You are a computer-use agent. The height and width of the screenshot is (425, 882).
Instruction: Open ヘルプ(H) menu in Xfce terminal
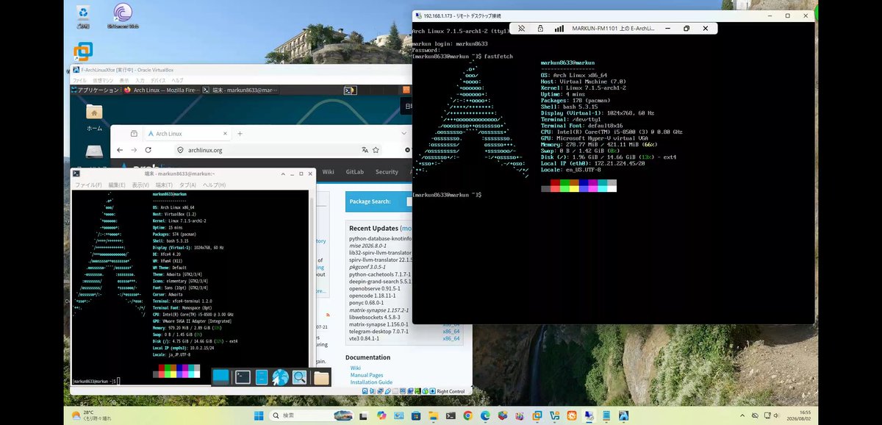[214, 185]
